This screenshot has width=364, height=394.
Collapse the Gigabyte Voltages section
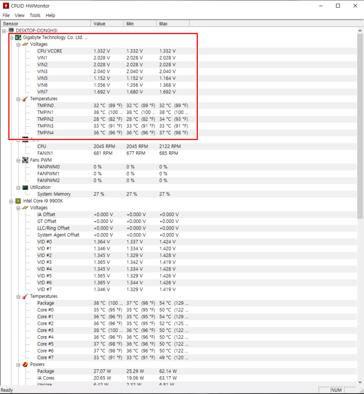[18, 45]
